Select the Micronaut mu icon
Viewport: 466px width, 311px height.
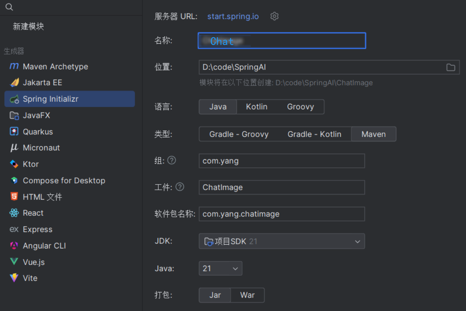[14, 148]
